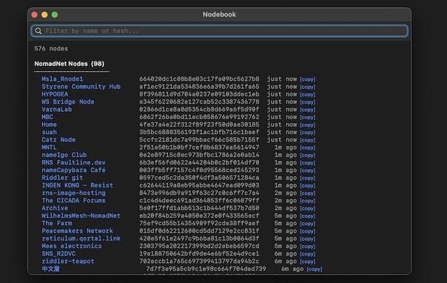This screenshot has width=447, height=283.
Task: Select the 576 nodes count text
Action: pyautogui.click(x=51, y=48)
